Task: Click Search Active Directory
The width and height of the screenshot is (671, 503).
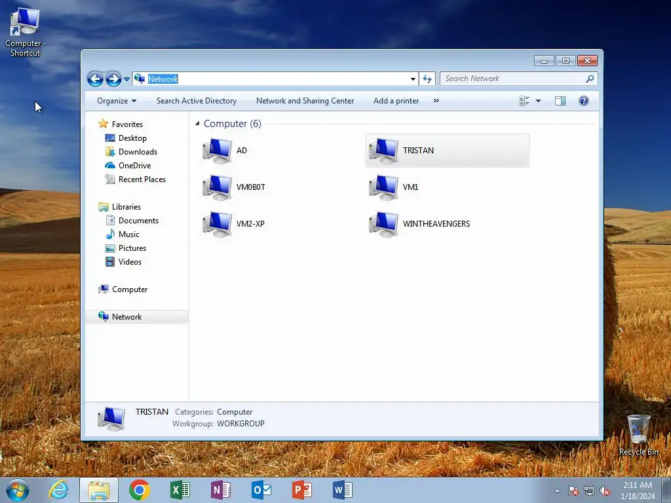Action: [x=197, y=101]
